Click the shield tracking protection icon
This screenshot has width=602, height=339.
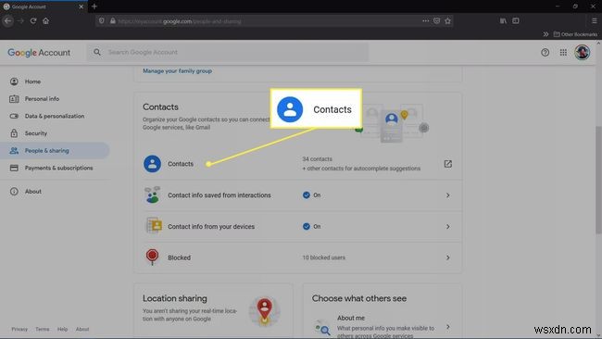[101, 20]
